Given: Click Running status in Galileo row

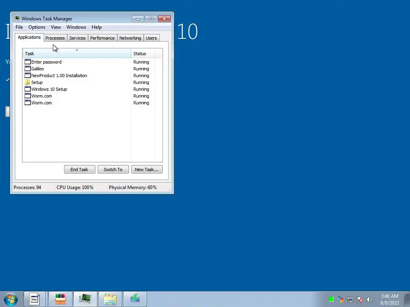Looking at the screenshot, I should (x=141, y=69).
